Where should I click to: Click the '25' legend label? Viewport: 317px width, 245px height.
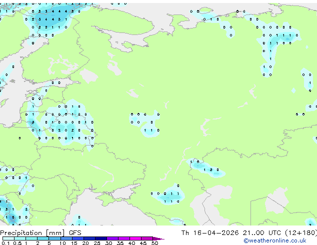[x=97, y=243]
